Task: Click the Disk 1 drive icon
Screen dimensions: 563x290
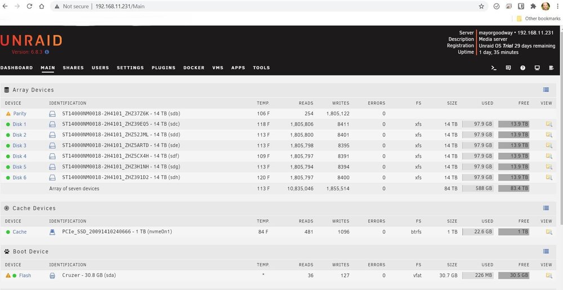Action: tap(52, 124)
